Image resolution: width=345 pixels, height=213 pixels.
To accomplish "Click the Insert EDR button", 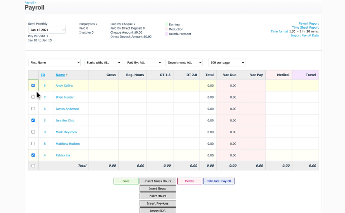I will coord(158,210).
